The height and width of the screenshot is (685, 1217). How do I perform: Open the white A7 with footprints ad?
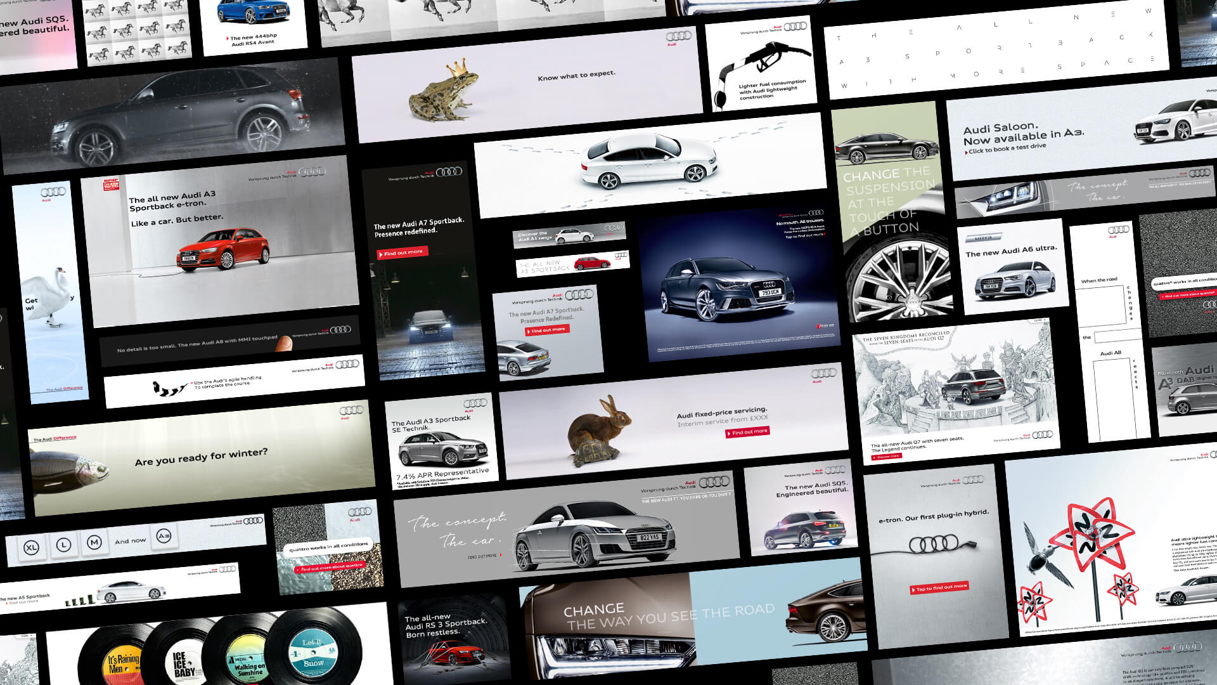[x=651, y=165]
